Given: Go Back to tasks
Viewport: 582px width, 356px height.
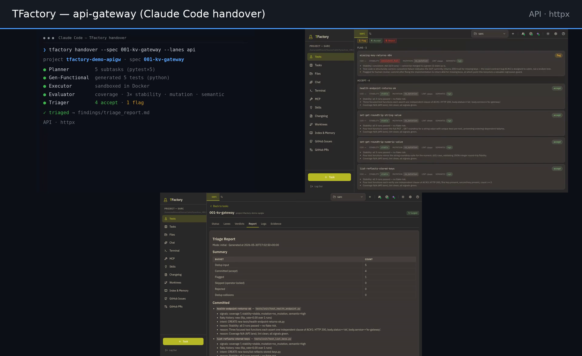Looking at the screenshot, I should pyautogui.click(x=219, y=206).
